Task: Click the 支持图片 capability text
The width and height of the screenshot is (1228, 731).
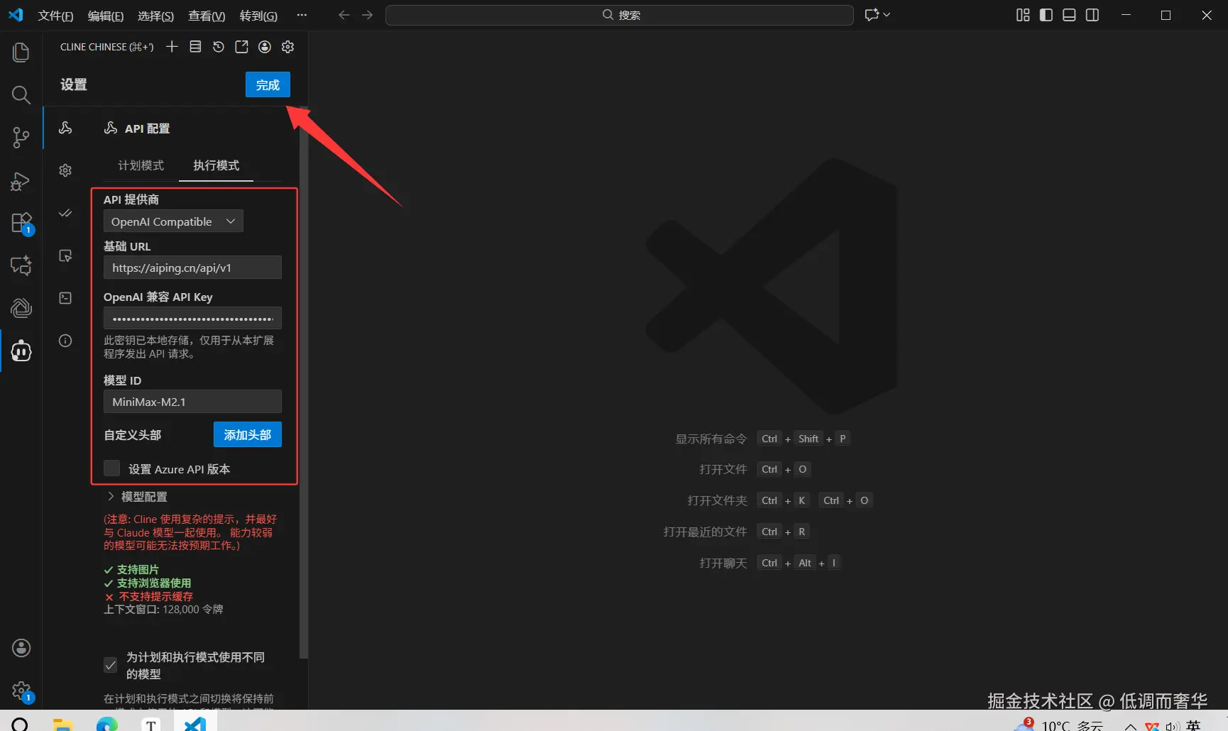Action: point(138,569)
